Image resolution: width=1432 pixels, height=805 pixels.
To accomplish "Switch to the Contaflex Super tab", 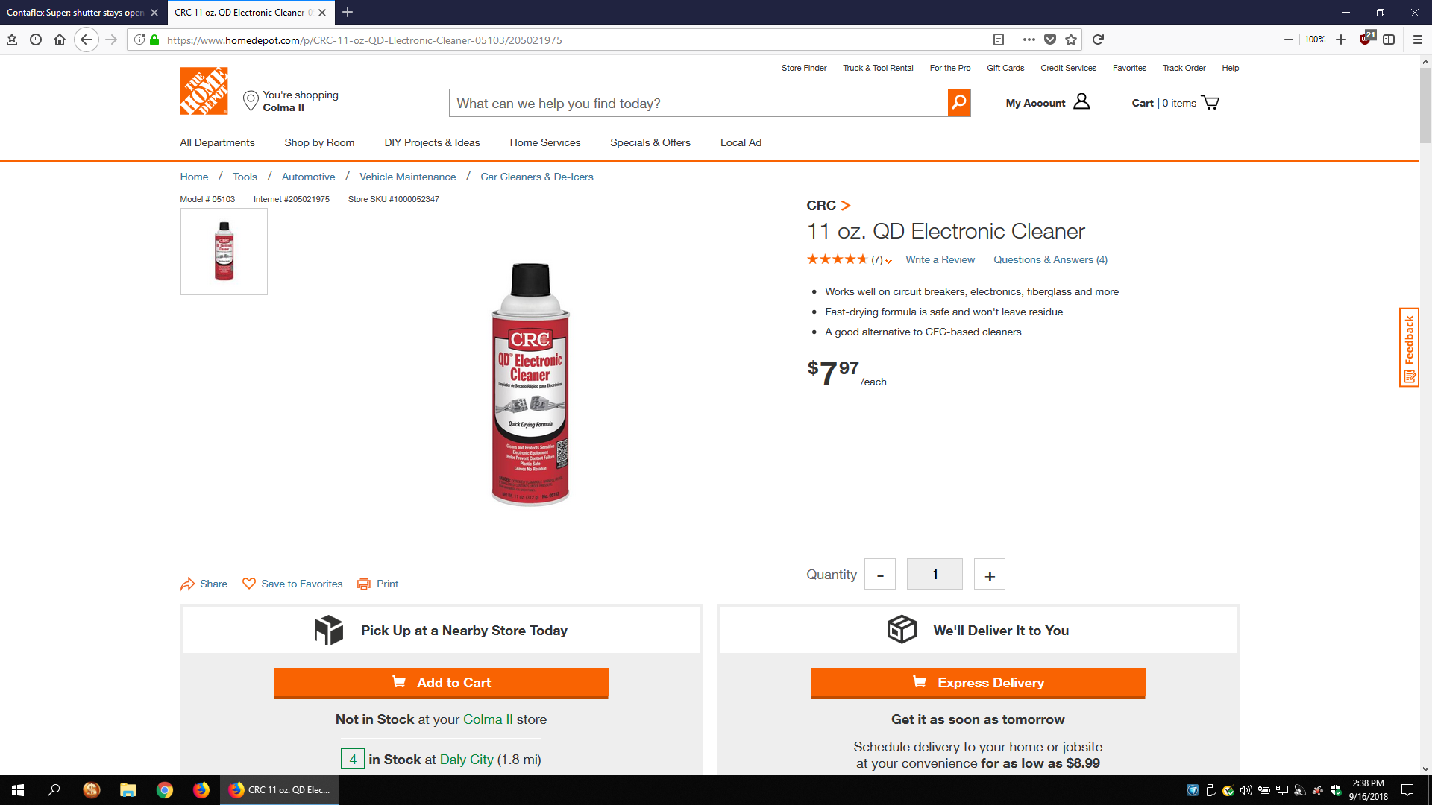I will point(75,13).
